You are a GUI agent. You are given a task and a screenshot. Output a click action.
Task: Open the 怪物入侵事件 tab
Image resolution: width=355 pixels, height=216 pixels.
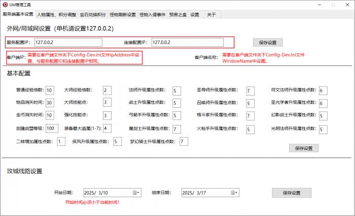click(x=152, y=15)
